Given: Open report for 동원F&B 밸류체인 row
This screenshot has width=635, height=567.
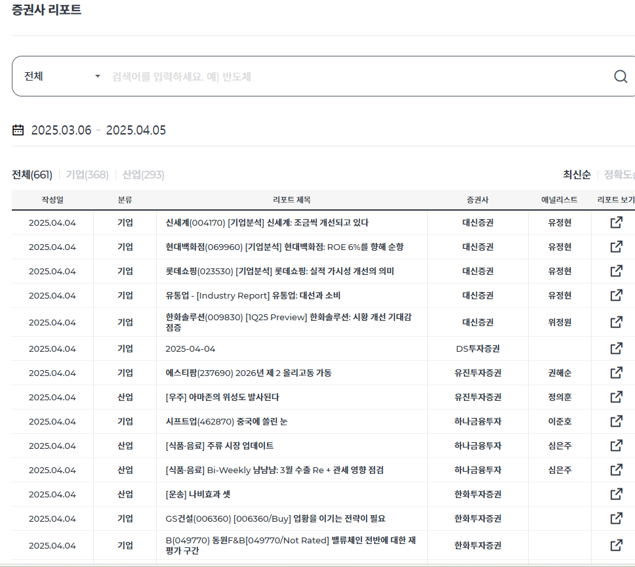Looking at the screenshot, I should (x=617, y=545).
